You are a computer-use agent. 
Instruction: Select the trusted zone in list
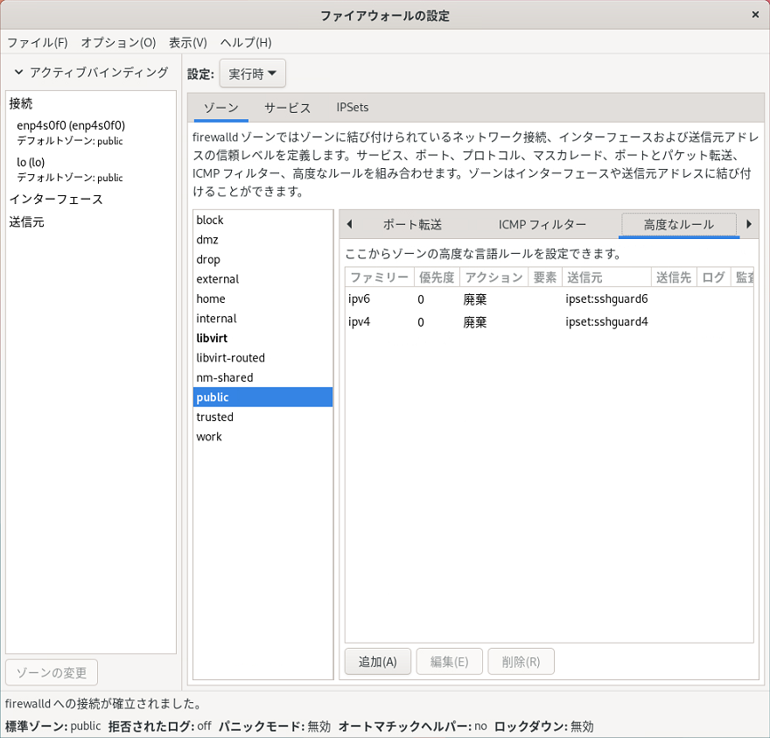(x=214, y=417)
